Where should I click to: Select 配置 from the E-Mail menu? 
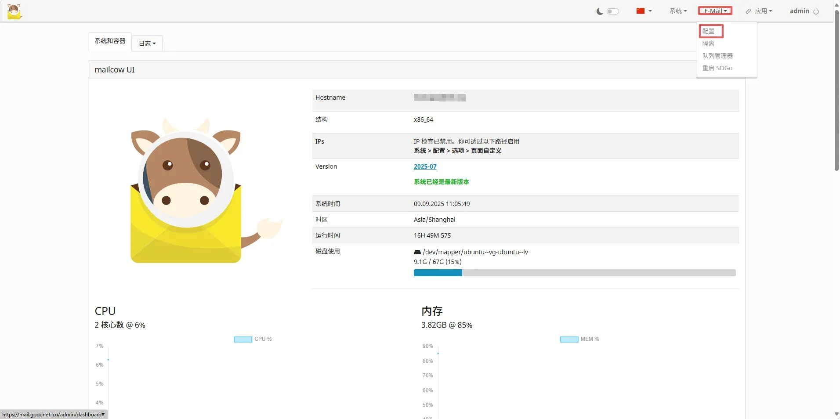pyautogui.click(x=708, y=31)
